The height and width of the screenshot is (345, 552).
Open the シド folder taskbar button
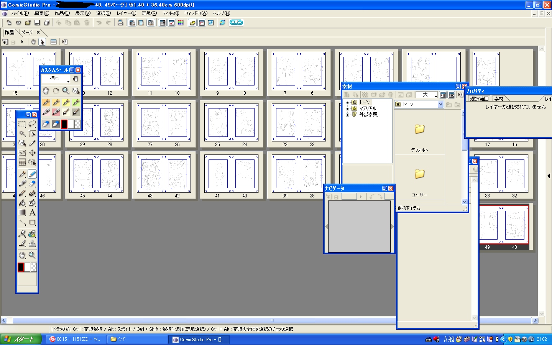pyautogui.click(x=138, y=339)
